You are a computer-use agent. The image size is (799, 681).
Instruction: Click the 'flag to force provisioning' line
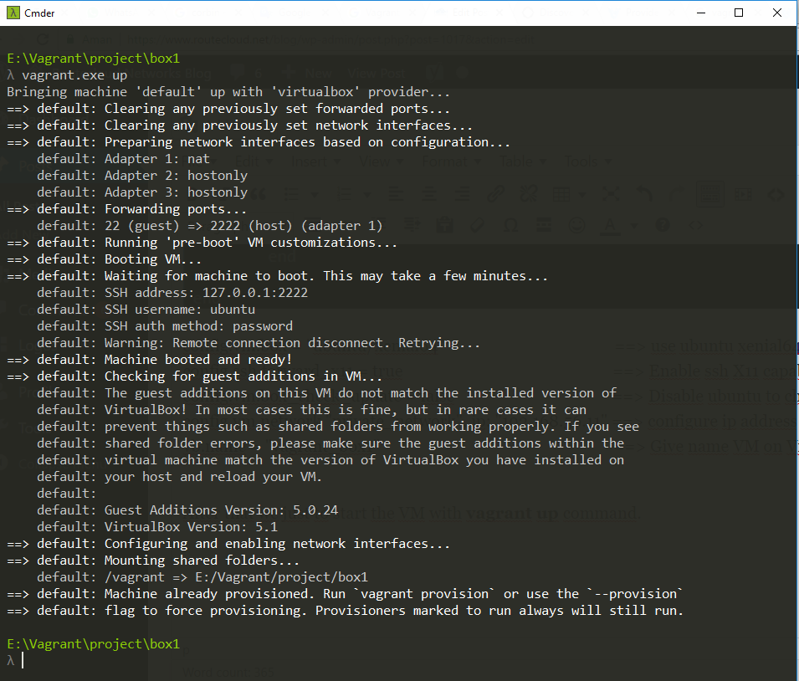pos(345,611)
